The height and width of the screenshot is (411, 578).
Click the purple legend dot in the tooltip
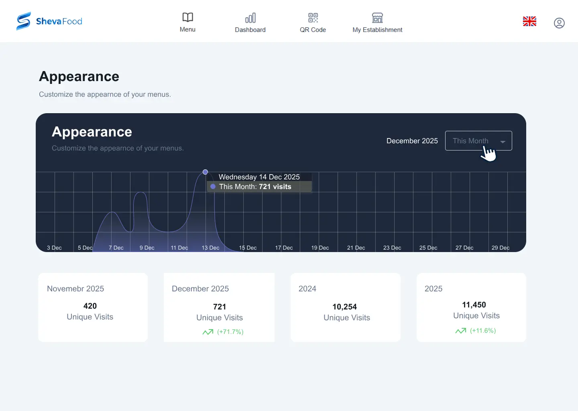point(213,187)
